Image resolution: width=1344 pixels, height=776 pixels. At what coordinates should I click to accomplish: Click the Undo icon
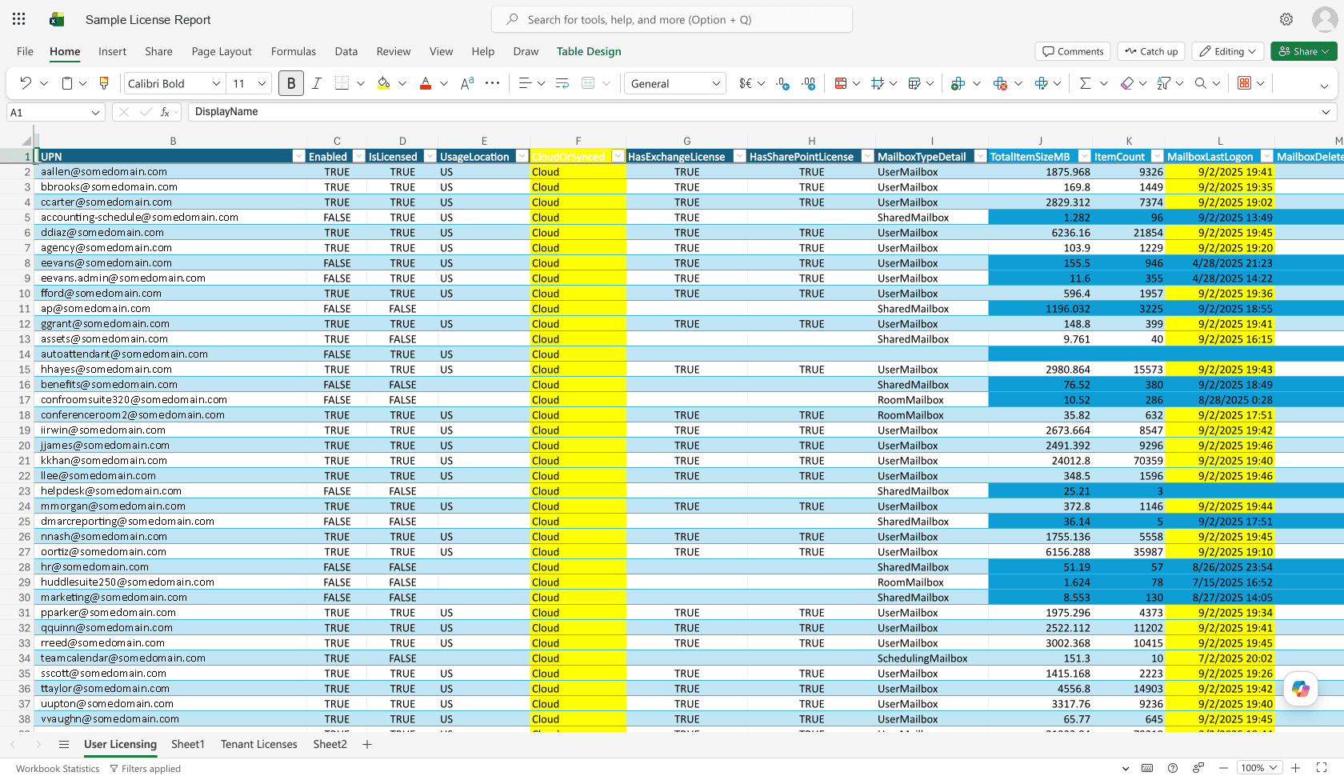pyautogui.click(x=26, y=83)
